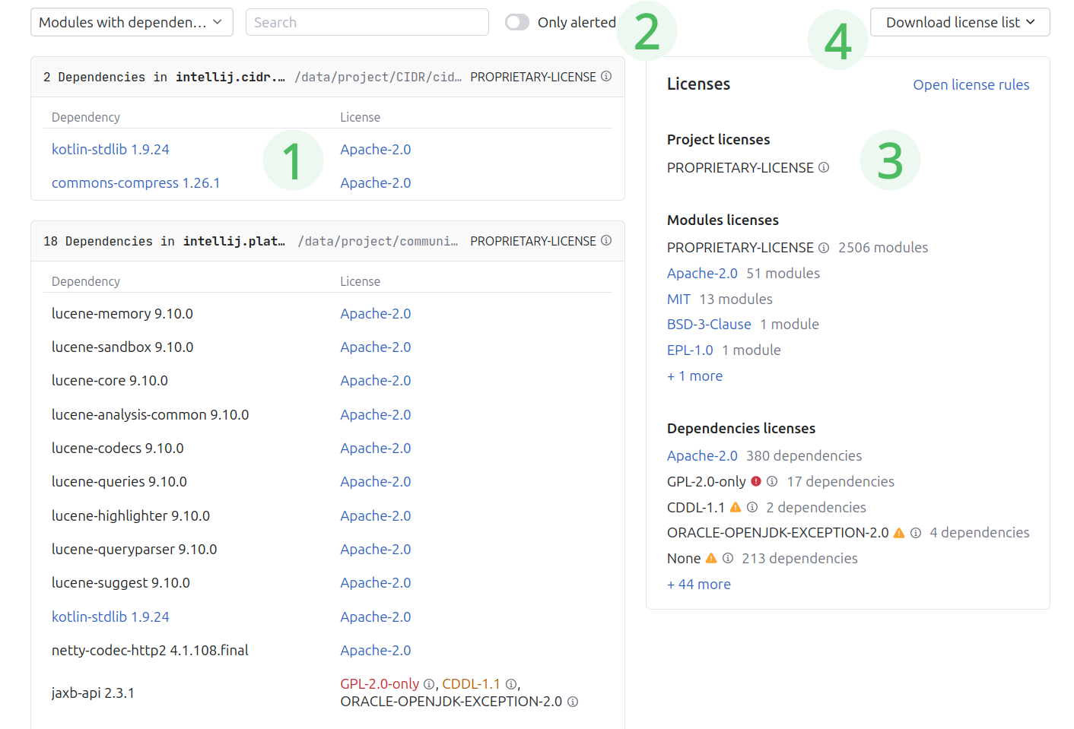Viewport: 1074px width, 729px height.
Task: Click info icon in intellij.cidr module header
Action: (x=606, y=77)
